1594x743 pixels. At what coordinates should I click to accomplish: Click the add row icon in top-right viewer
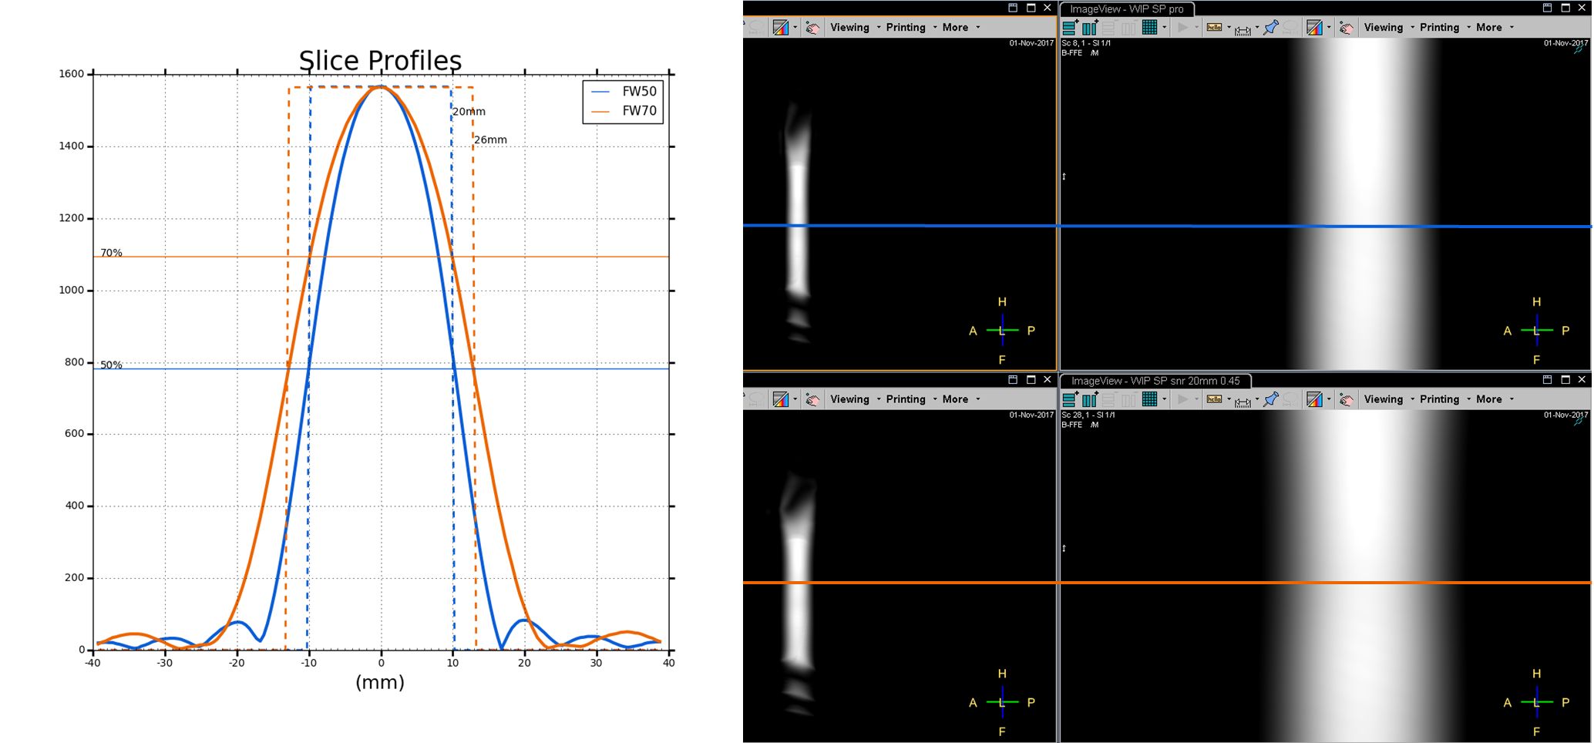(x=1070, y=28)
